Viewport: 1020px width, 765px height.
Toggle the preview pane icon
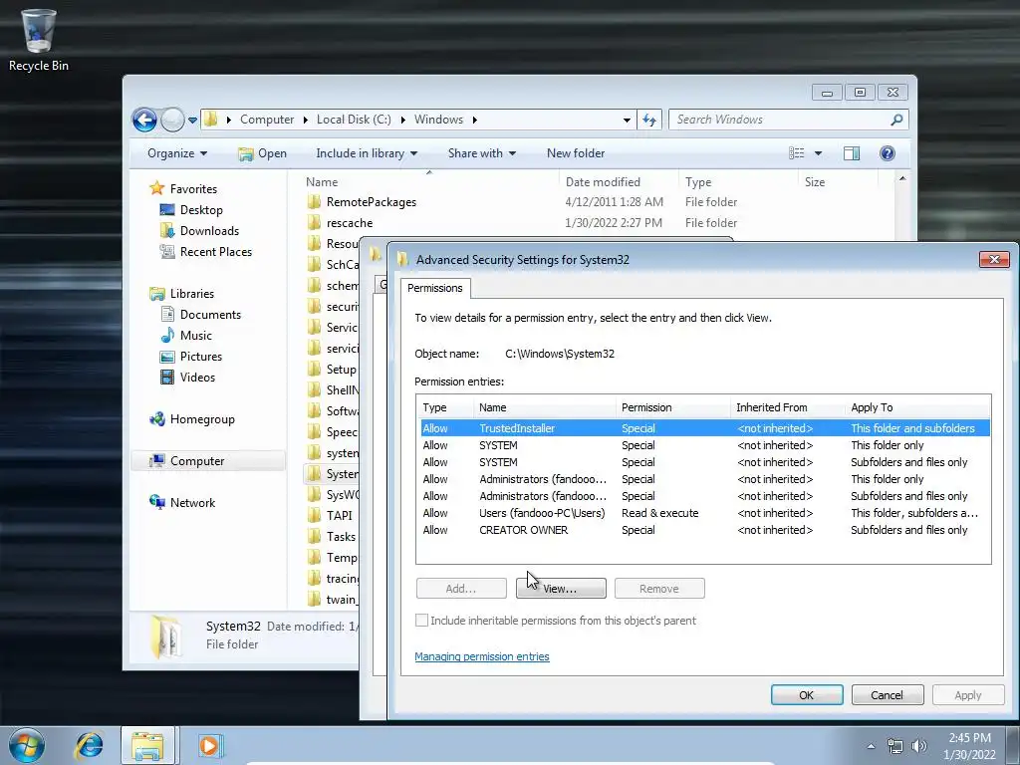[852, 153]
